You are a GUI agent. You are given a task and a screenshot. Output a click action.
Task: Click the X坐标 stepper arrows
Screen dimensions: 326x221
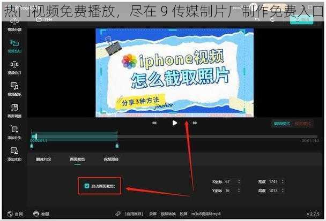tap(239, 181)
